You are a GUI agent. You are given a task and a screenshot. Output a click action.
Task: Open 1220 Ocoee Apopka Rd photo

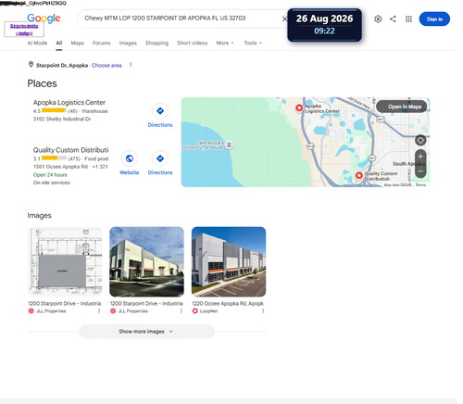pos(229,261)
